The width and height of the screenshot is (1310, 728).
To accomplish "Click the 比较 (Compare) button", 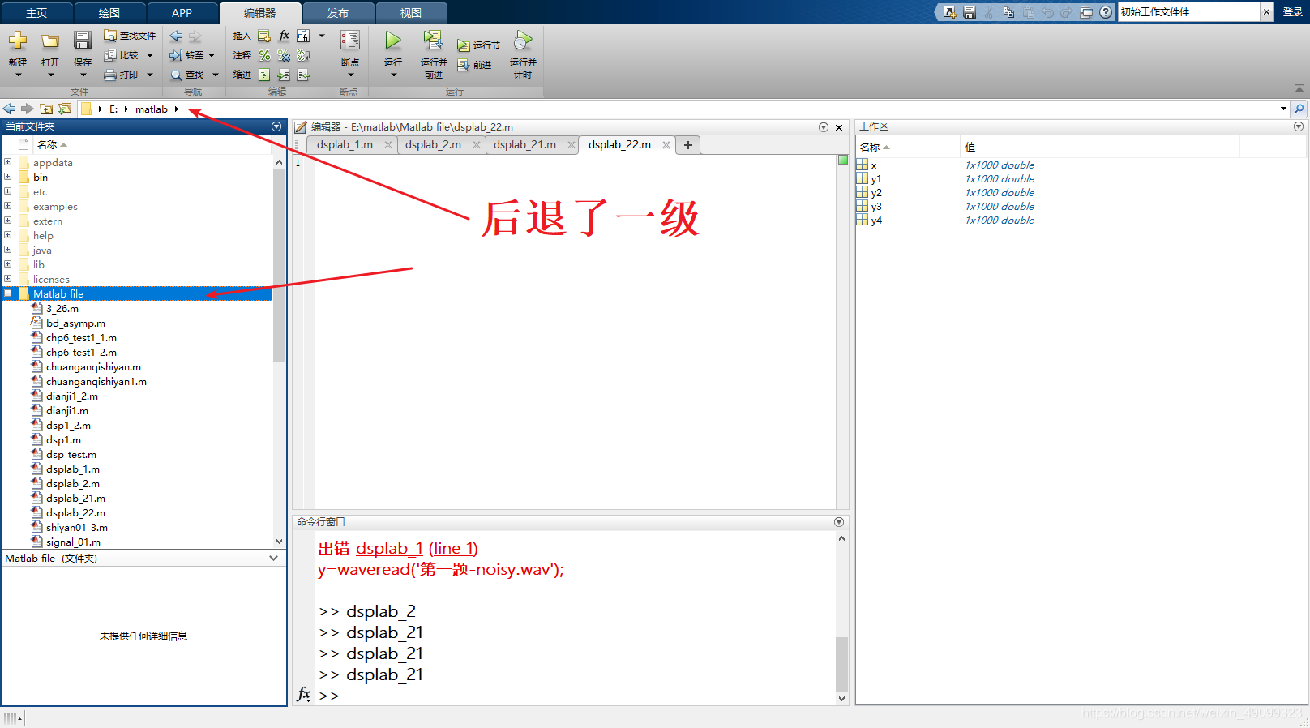I will [129, 55].
